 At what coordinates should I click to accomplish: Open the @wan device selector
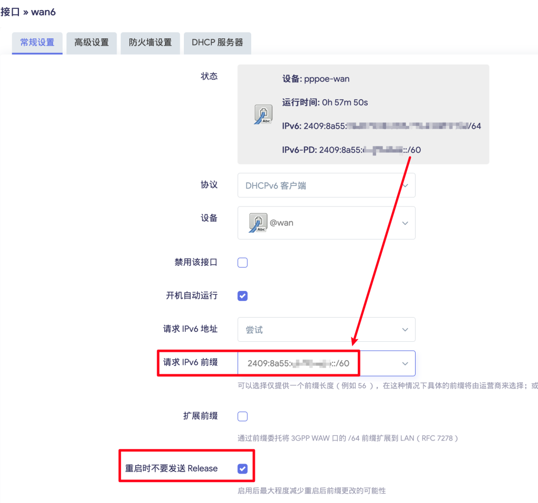point(326,223)
